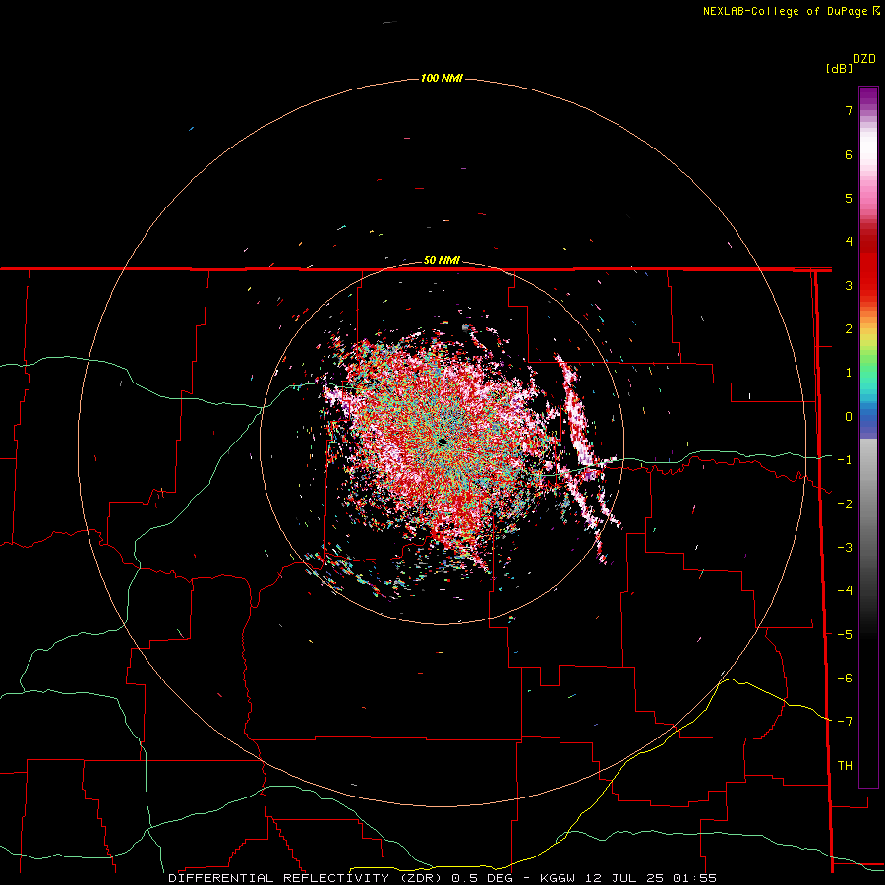Click the 01:55 timestamp
This screenshot has width=885, height=885.
[x=695, y=878]
